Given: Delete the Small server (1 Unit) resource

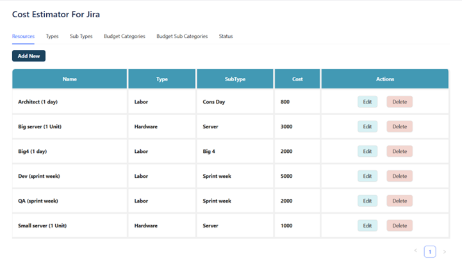Looking at the screenshot, I should (399, 226).
